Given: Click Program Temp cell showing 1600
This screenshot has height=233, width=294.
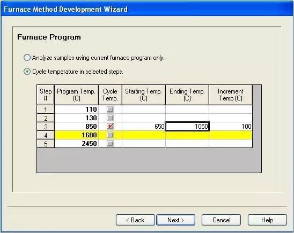Looking at the screenshot, I should click(77, 135).
